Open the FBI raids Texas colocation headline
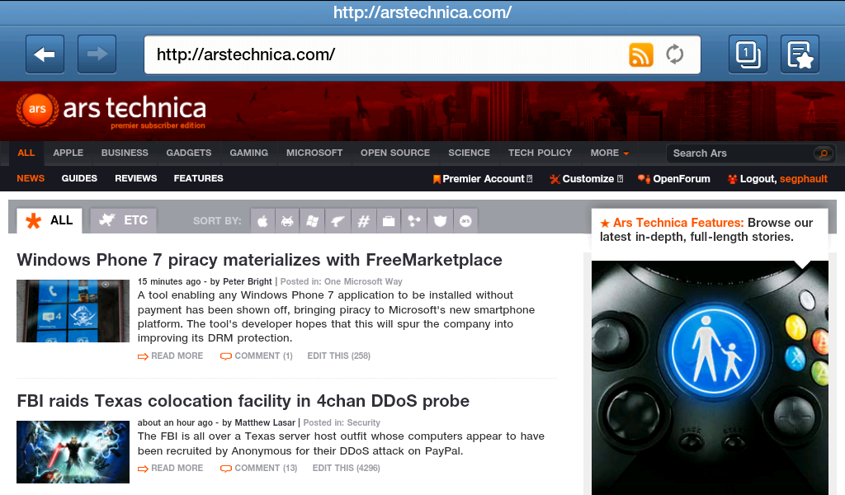Image resolution: width=845 pixels, height=495 pixels. pos(243,401)
